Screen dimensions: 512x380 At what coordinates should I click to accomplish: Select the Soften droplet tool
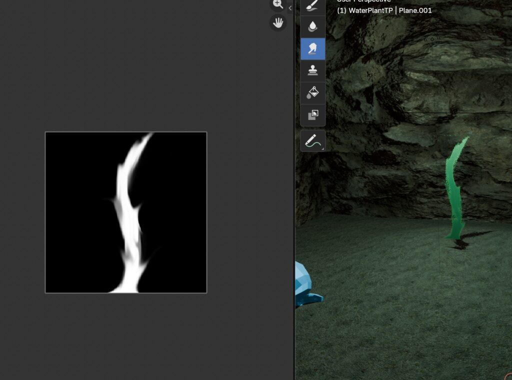pyautogui.click(x=313, y=27)
